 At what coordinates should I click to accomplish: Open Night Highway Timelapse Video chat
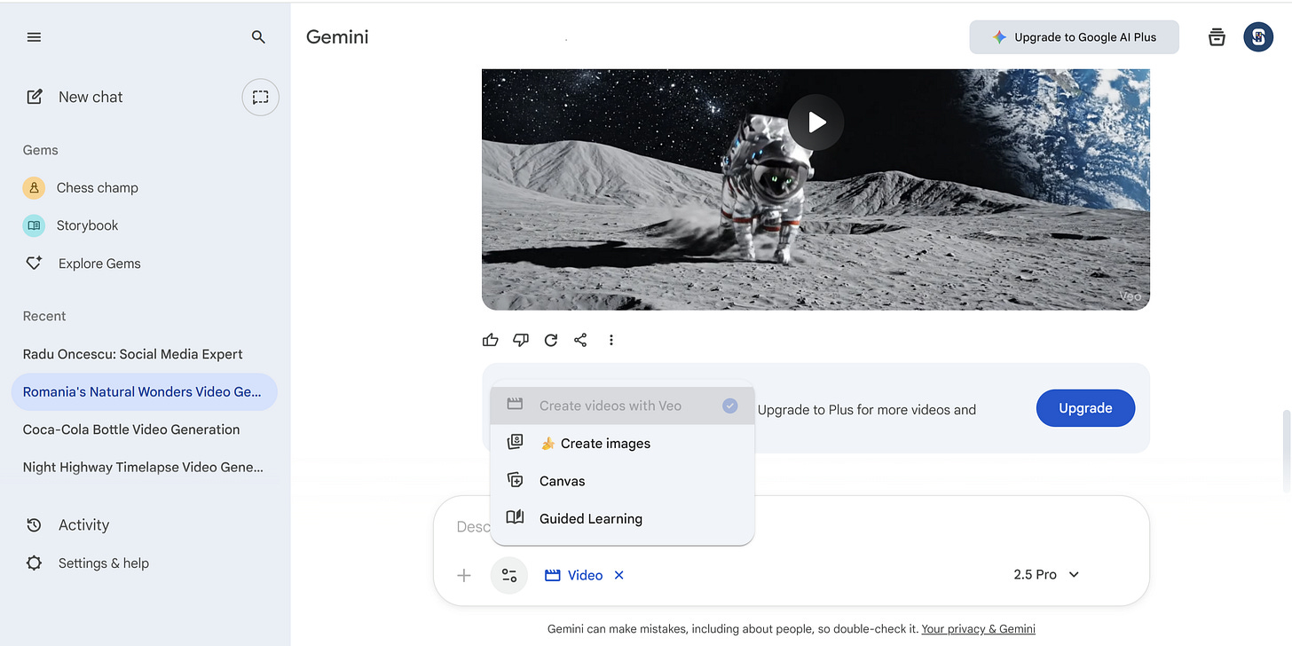tap(144, 467)
